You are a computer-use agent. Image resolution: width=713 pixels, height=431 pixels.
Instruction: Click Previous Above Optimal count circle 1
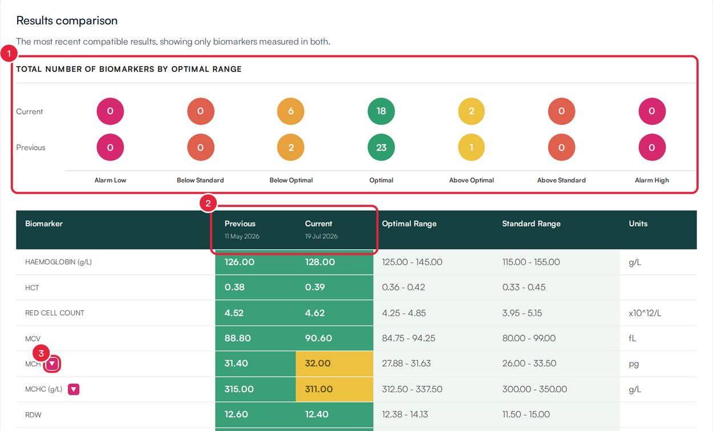(471, 147)
